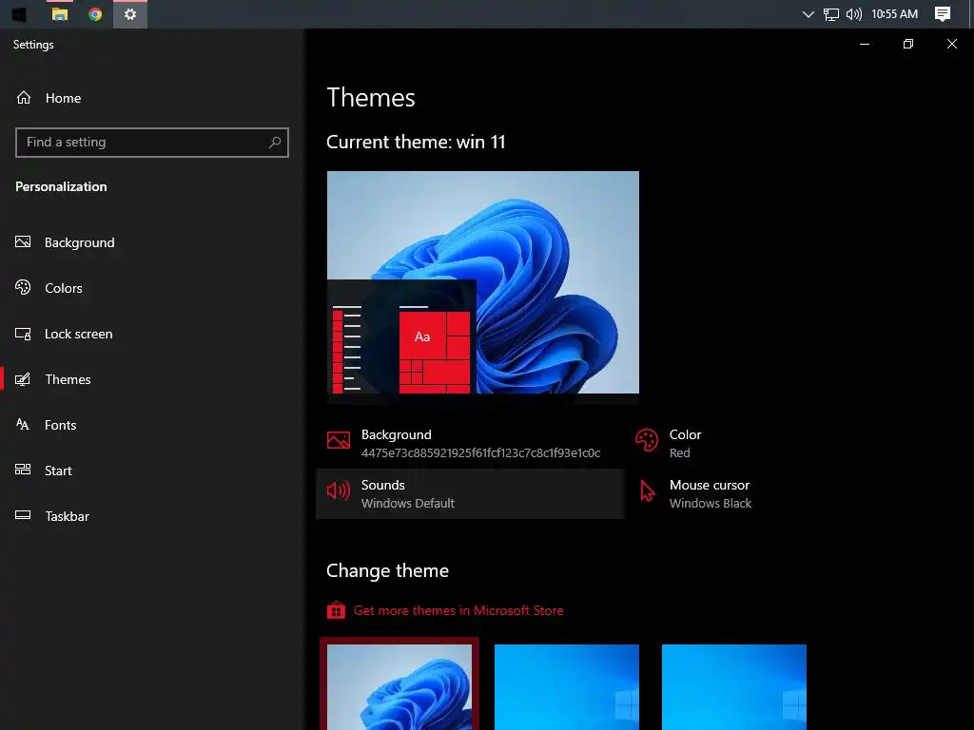Click the red Background picture icon
Screen dimensions: 974x730
coord(339,440)
